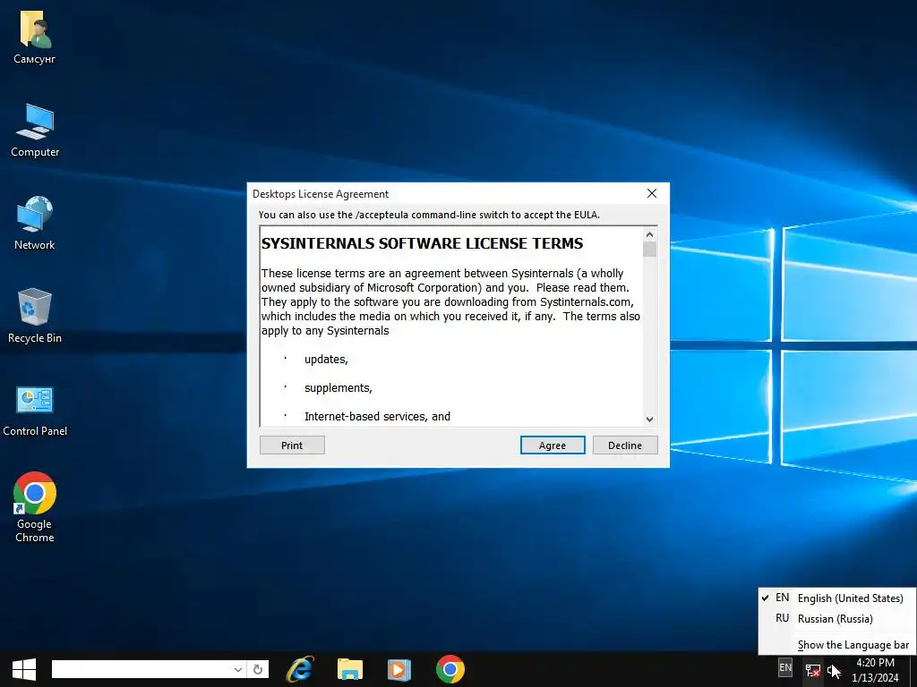Open the Control Panel desktop icon
Viewport: 917px width, 687px height.
(35, 409)
